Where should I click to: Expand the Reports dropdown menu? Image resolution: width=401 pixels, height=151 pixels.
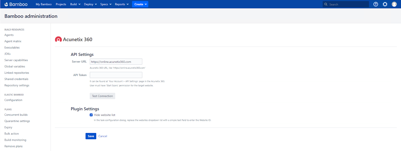[122, 4]
